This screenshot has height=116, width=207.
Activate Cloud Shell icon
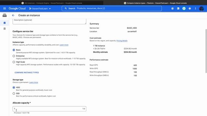pos(178,8)
